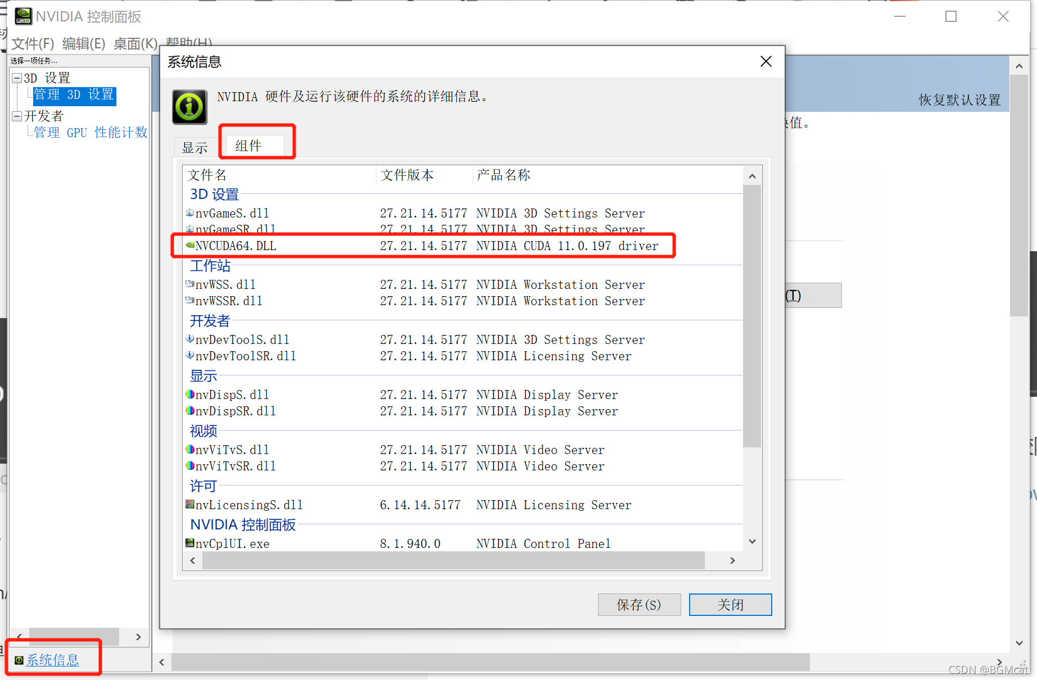Click the 8.1.940.0 version cell

click(x=410, y=543)
